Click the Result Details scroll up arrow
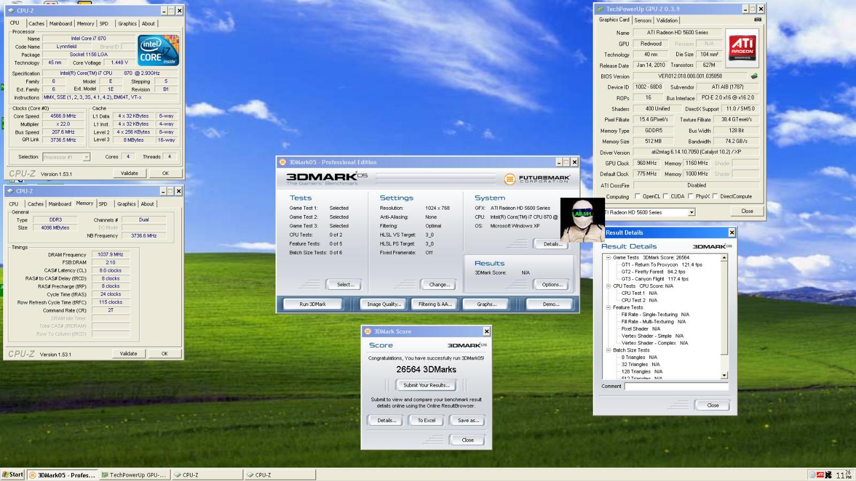This screenshot has width=856, height=481. point(724,258)
